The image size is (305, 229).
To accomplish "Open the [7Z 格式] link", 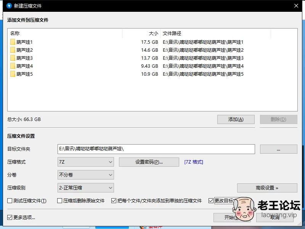I will (x=194, y=162).
